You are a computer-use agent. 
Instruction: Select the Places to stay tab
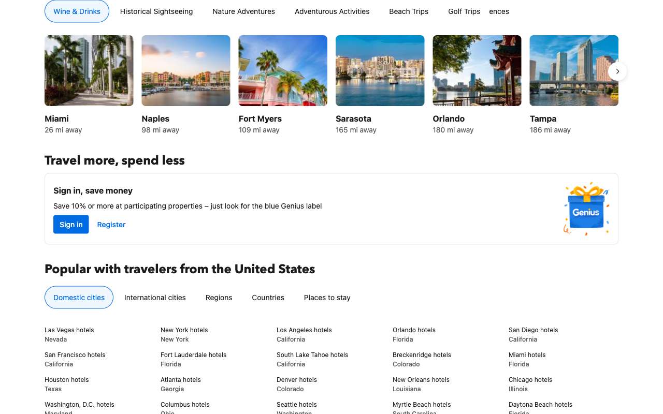click(x=327, y=298)
